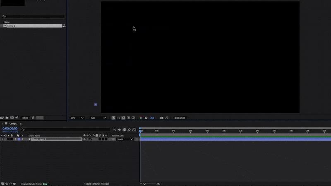Open project render settings rocket icon
331x186 pixels.
tap(17, 118)
